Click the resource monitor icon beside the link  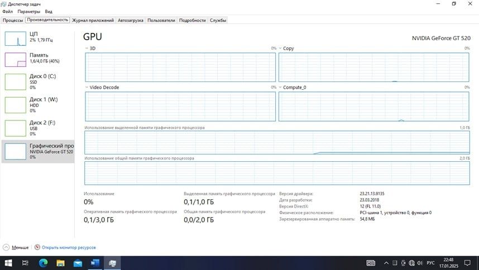point(37,247)
